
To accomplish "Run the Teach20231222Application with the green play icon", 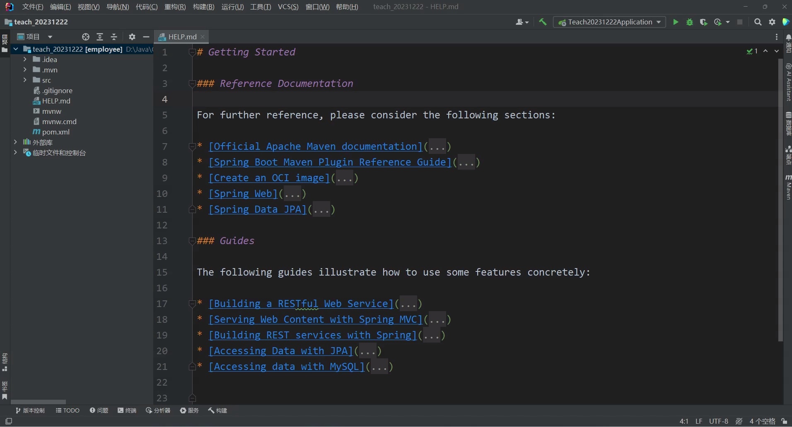I will point(675,22).
